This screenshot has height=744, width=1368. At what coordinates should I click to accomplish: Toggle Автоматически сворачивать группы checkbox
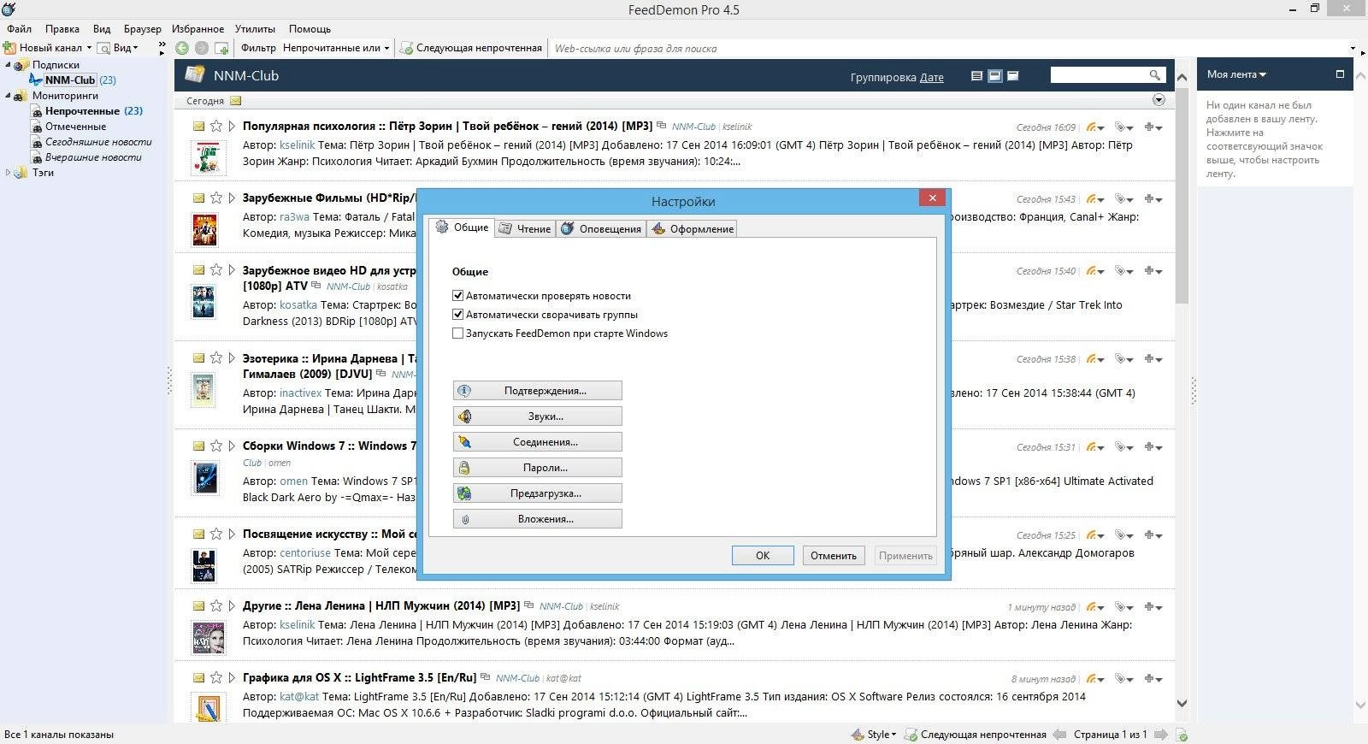point(457,314)
